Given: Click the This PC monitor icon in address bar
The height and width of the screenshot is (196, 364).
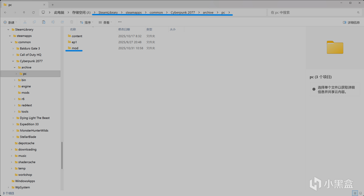Looking at the screenshot, I should tap(43, 12).
